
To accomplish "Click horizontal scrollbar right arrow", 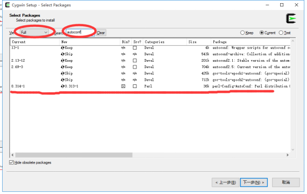I will pos(288,155).
